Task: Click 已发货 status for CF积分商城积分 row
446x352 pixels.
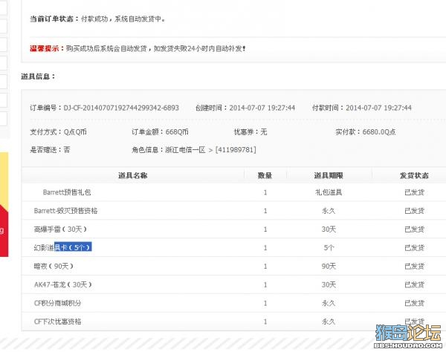Action: tap(415, 303)
